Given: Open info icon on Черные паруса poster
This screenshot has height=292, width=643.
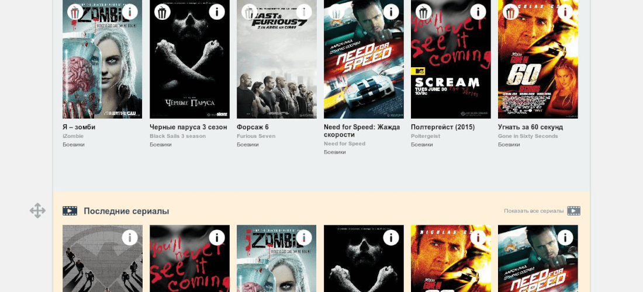Looking at the screenshot, I should 216,12.
